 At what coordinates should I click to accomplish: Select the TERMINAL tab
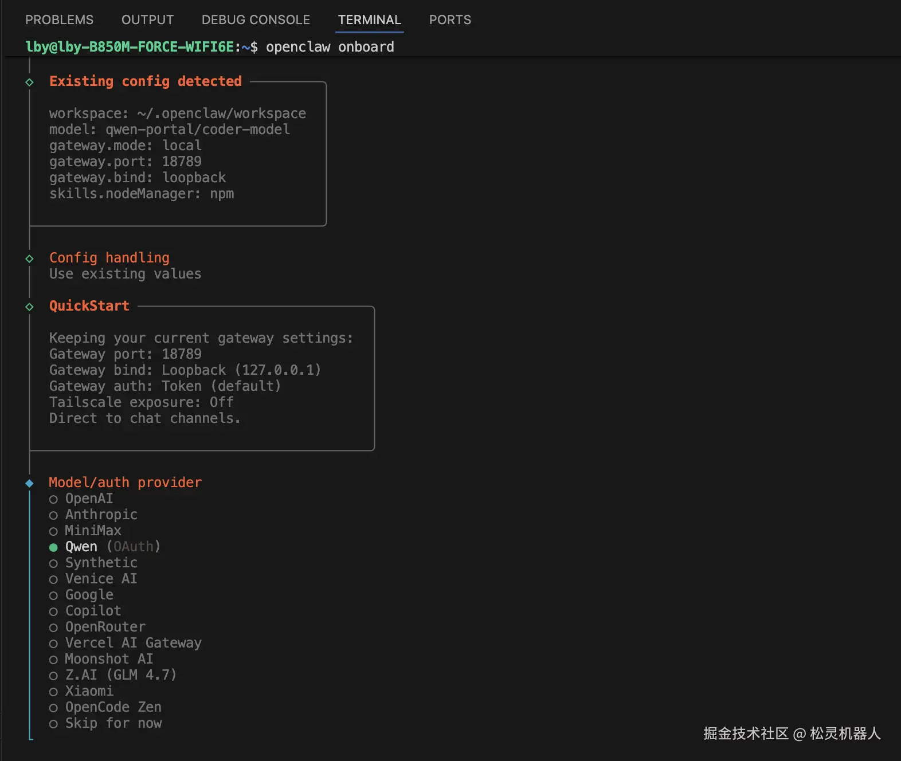tap(370, 20)
